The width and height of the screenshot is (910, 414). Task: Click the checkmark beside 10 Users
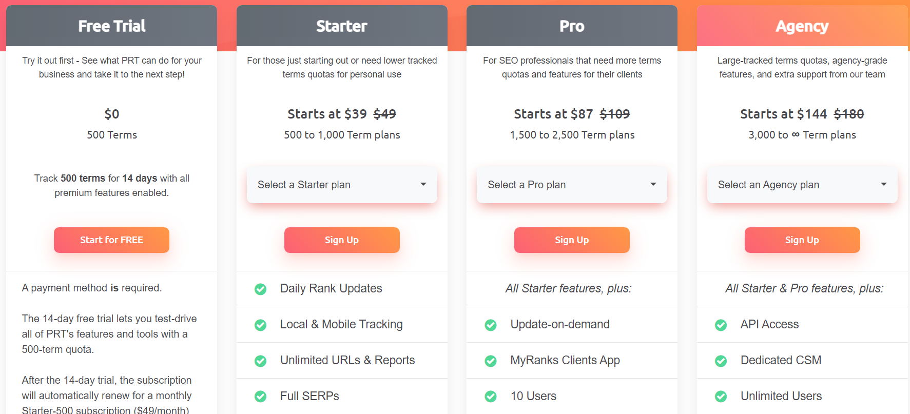coord(491,397)
